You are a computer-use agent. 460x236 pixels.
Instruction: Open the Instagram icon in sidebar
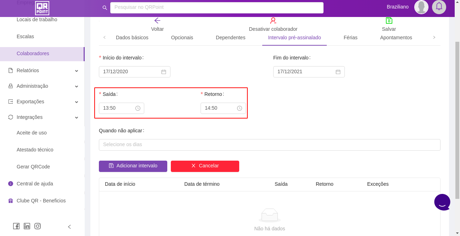pyautogui.click(x=38, y=226)
